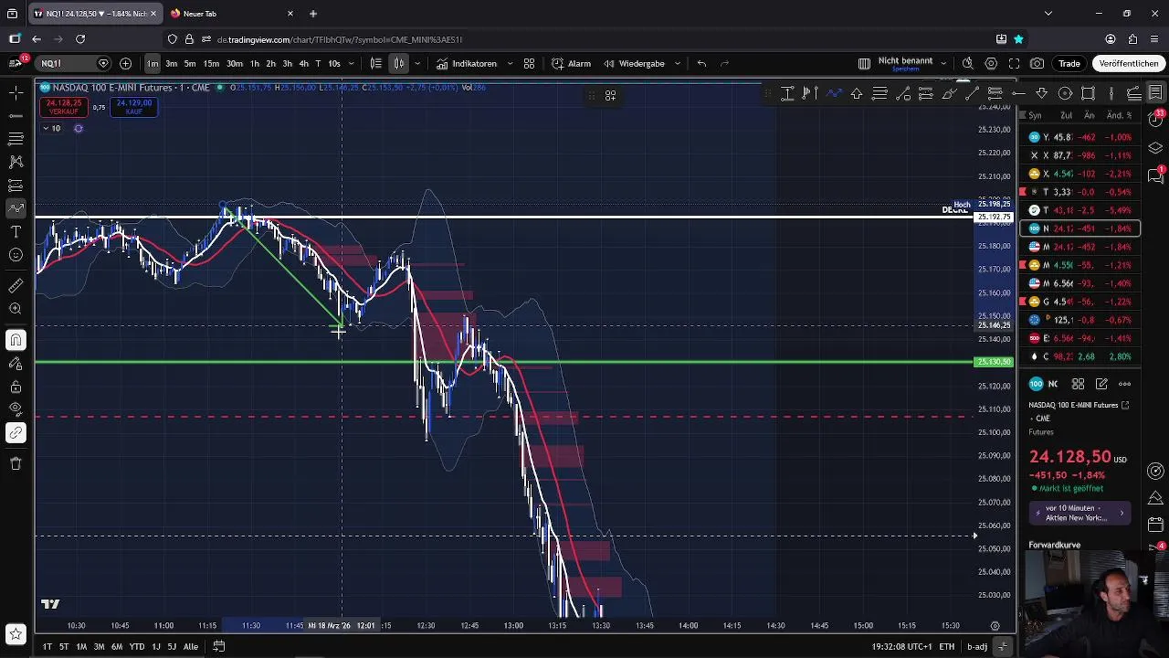Open the ruler measure tool
Viewport: 1169px width, 658px height.
click(x=16, y=286)
